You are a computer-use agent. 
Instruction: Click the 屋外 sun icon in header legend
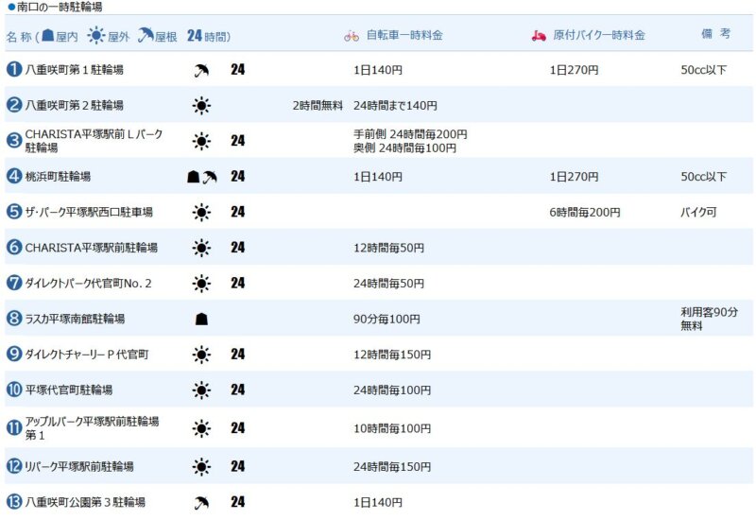point(95,36)
